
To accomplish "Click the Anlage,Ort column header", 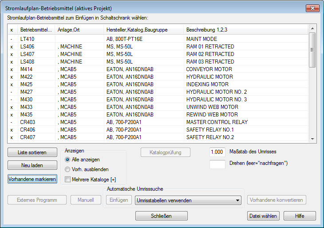I will pyautogui.click(x=79, y=30).
